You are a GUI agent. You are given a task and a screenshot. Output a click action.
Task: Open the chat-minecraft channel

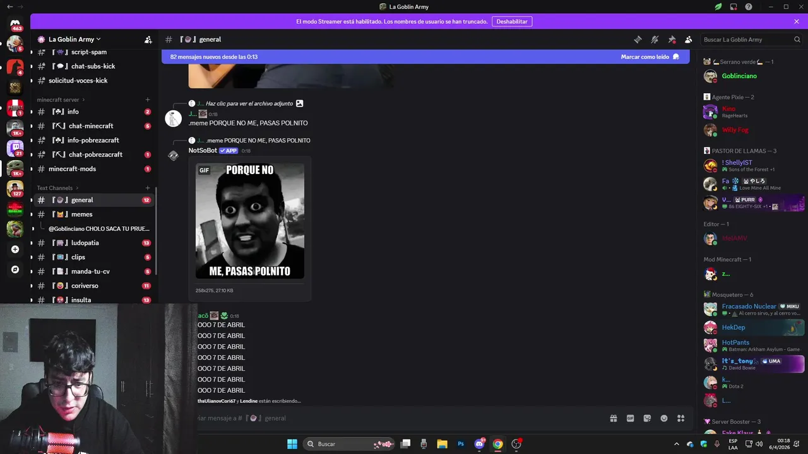click(93, 126)
